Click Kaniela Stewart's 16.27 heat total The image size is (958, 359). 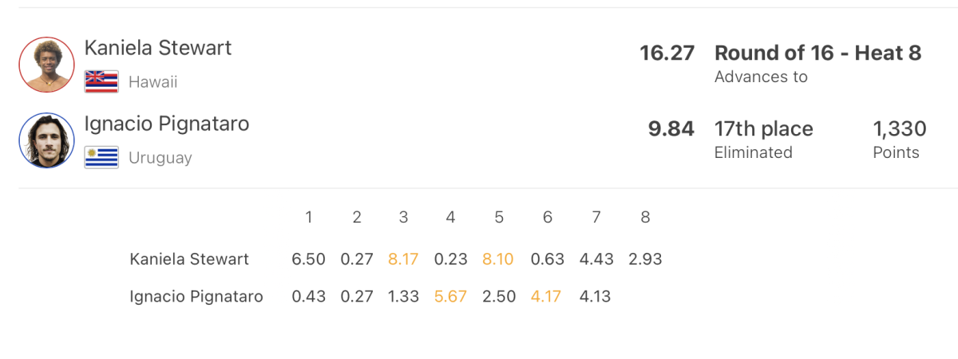click(667, 53)
